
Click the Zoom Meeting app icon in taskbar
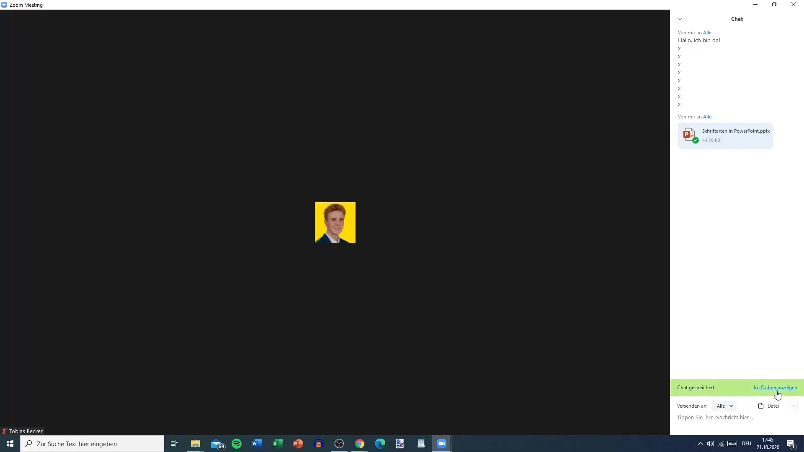click(441, 443)
